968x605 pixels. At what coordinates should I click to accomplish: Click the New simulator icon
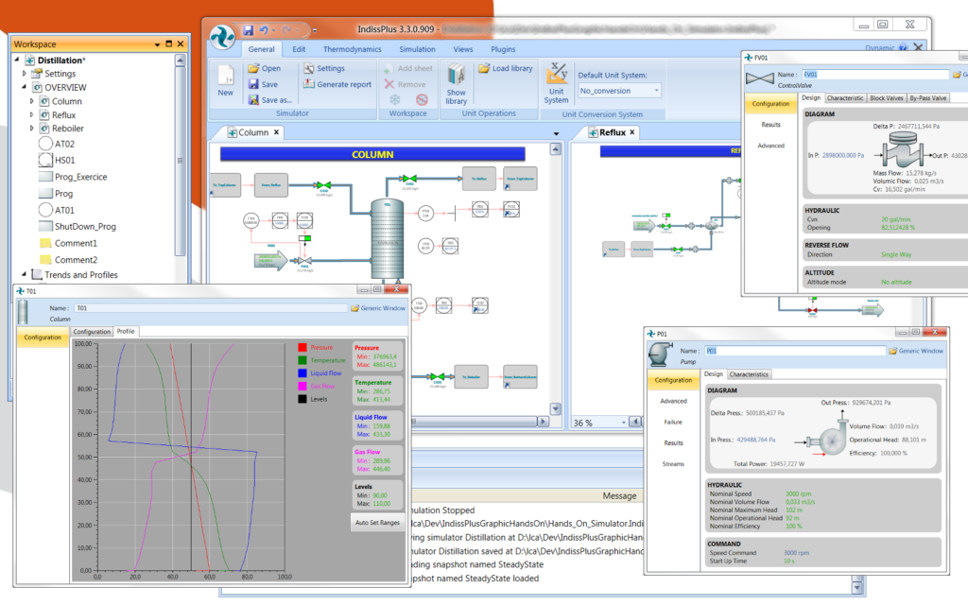225,76
